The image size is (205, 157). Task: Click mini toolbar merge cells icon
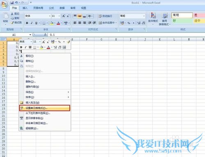[x=64, y=47]
